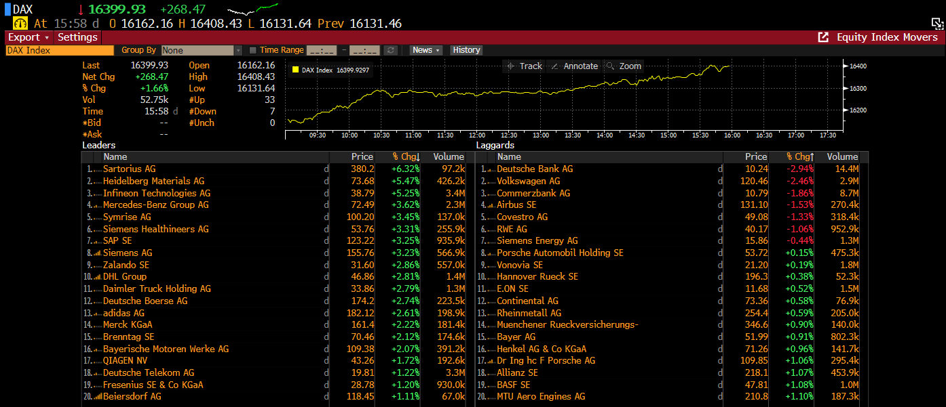Click the red down arrow next to DAX

click(80, 9)
